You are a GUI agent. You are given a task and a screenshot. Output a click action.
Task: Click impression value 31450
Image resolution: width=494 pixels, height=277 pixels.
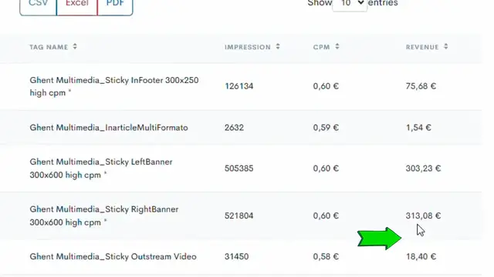click(237, 256)
